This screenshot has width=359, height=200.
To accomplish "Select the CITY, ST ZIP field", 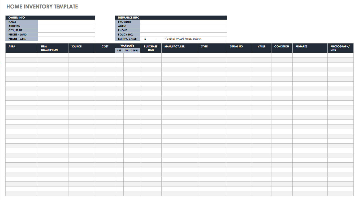I will pos(66,30).
